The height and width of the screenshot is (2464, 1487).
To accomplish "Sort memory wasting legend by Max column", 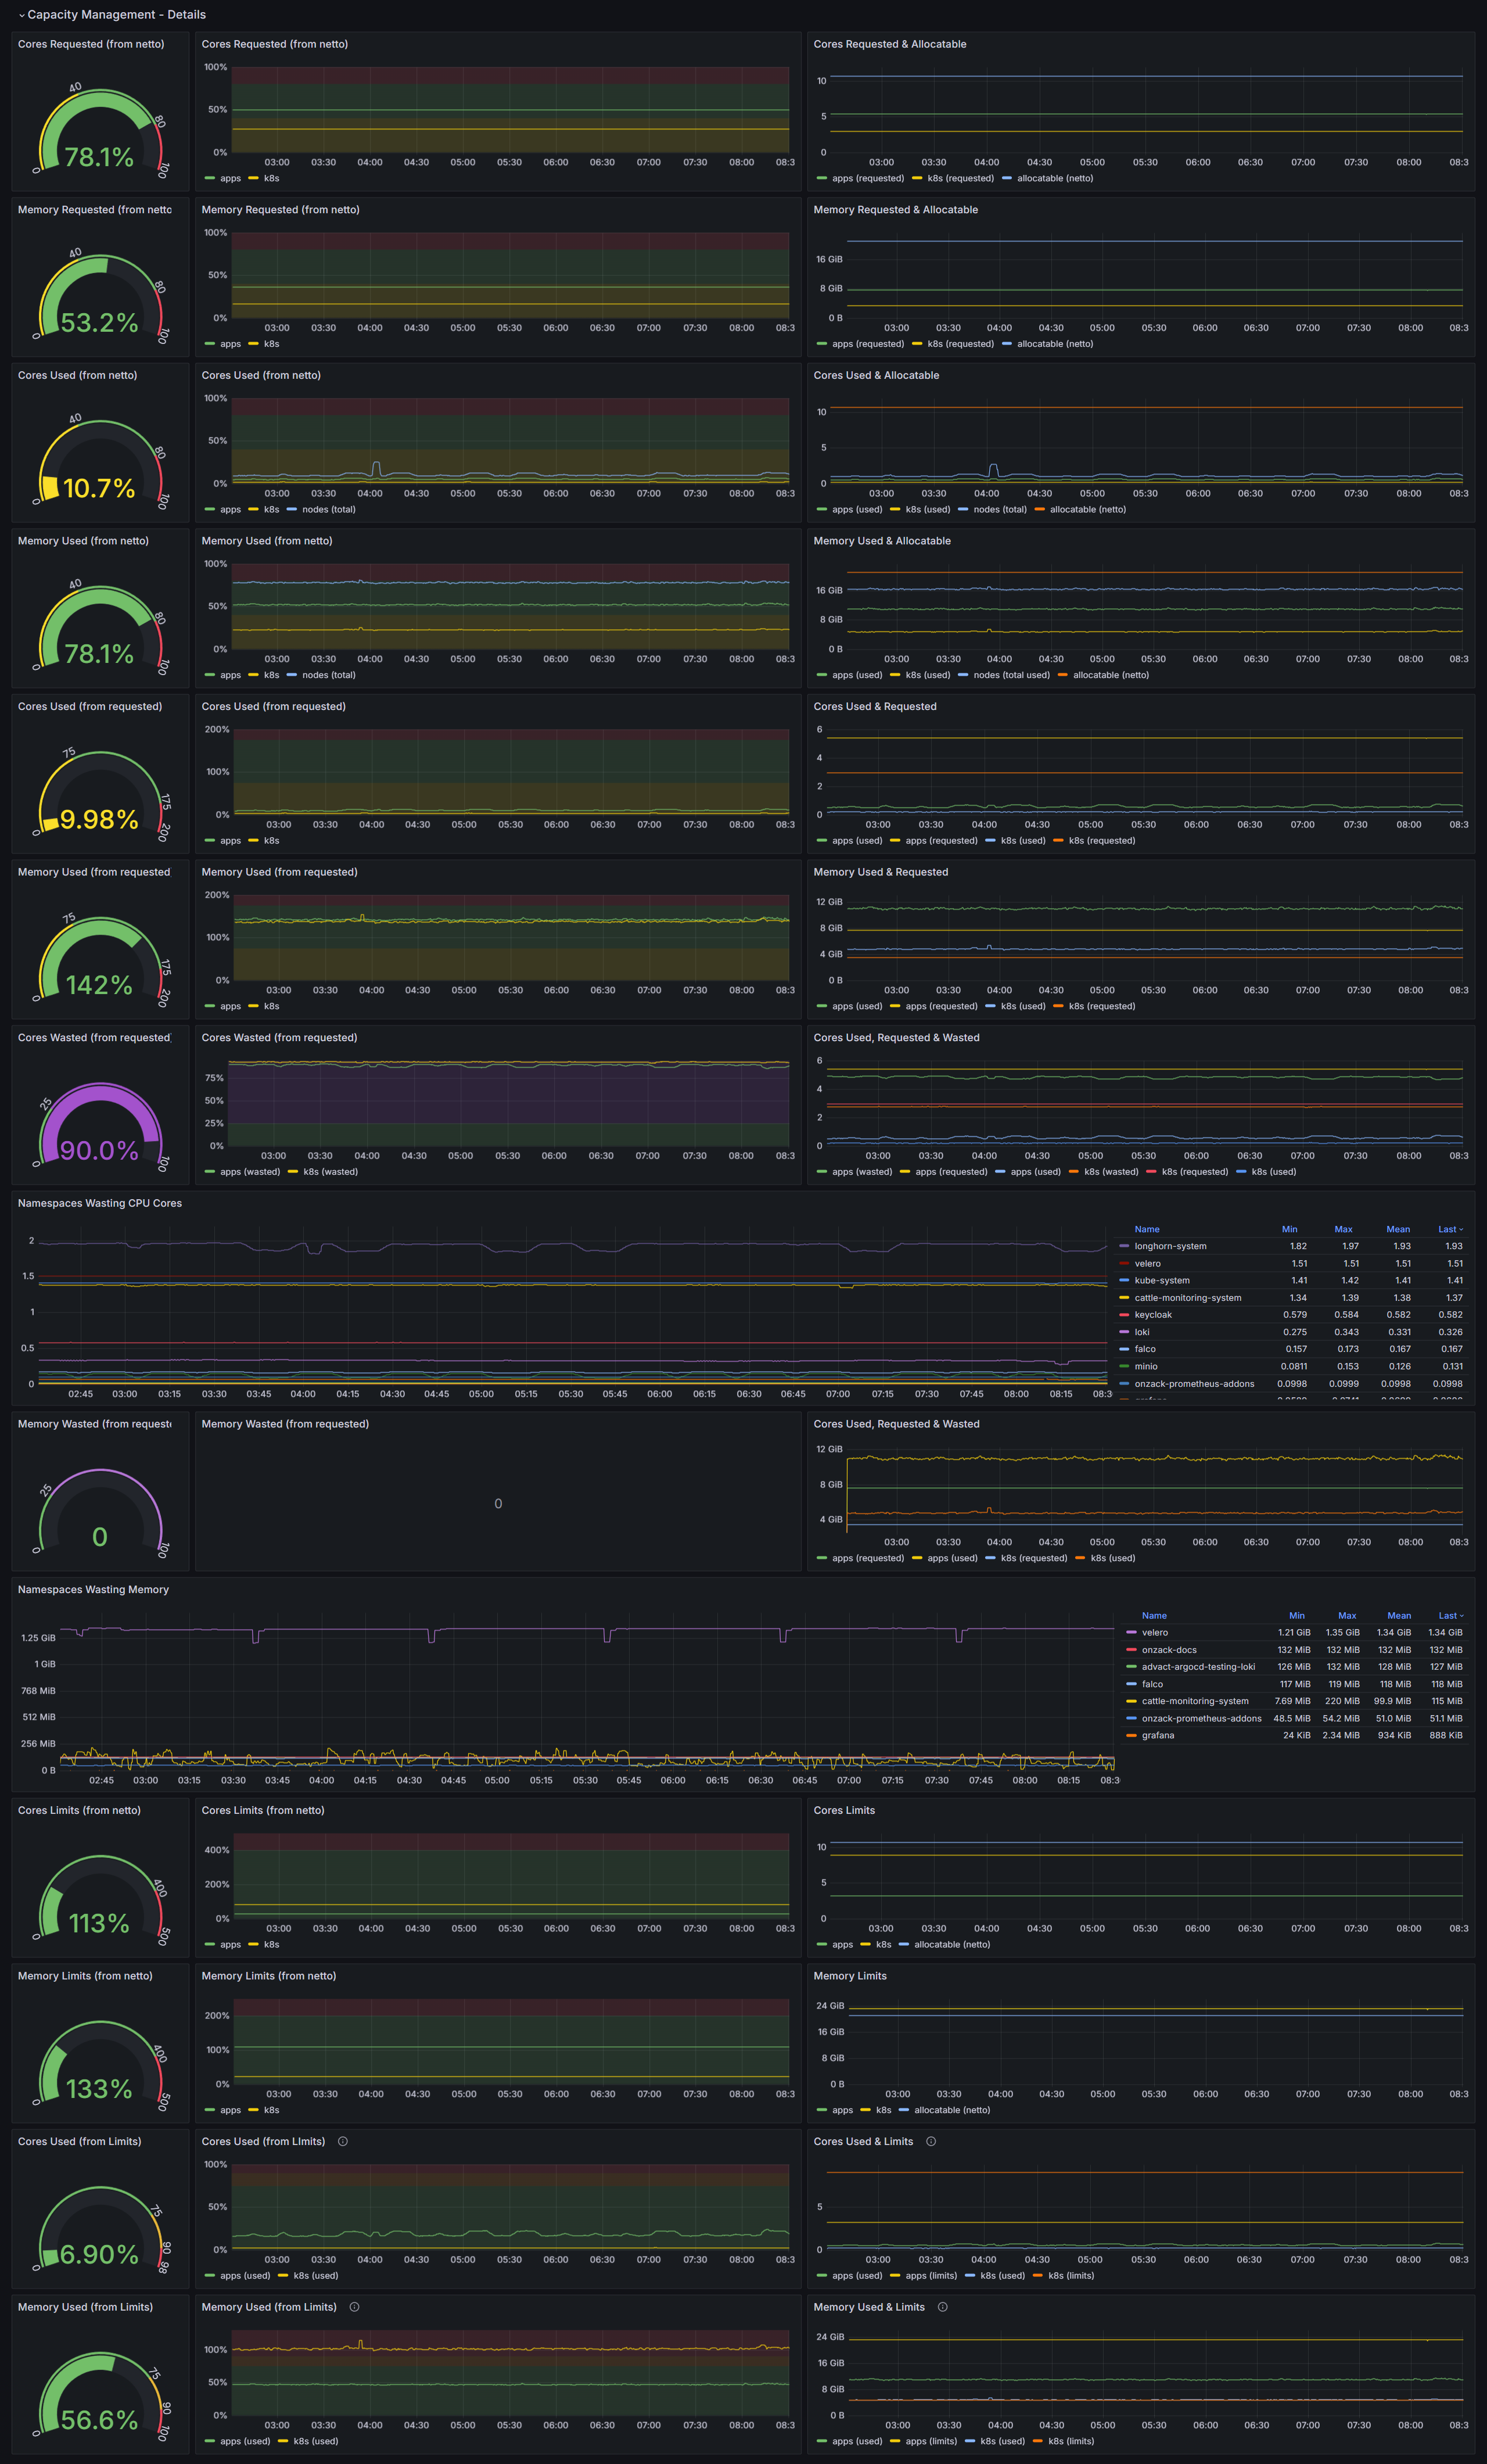I will [1346, 1615].
